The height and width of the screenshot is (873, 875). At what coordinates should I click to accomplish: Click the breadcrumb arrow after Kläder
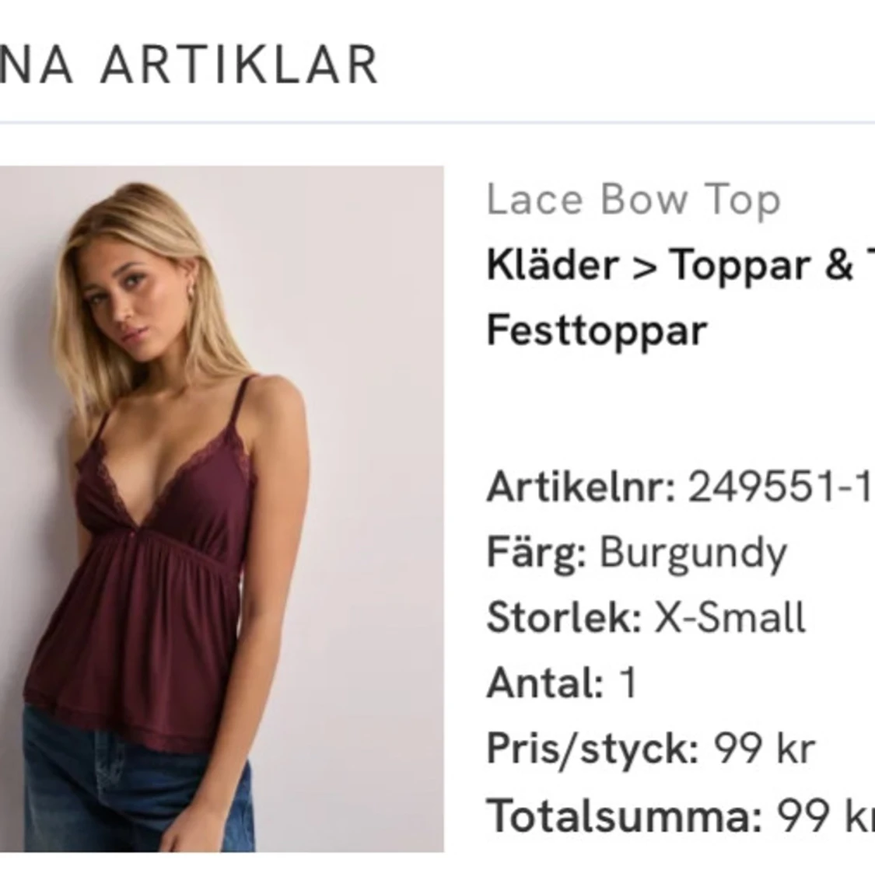point(645,267)
